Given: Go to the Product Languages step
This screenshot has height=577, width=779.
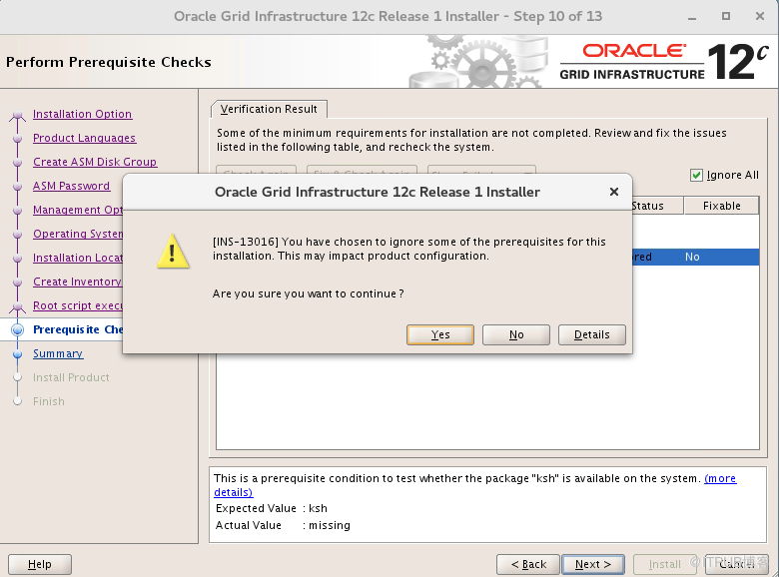Looking at the screenshot, I should 85,138.
